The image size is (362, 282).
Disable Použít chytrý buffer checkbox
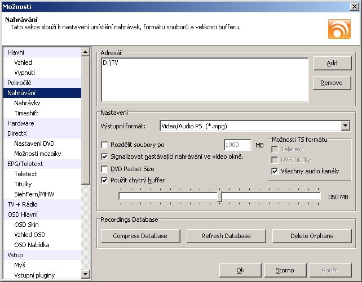point(104,180)
